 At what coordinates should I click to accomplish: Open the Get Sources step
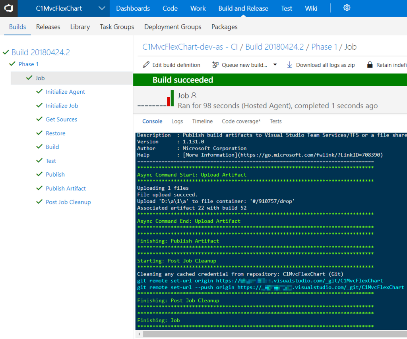[61, 119]
